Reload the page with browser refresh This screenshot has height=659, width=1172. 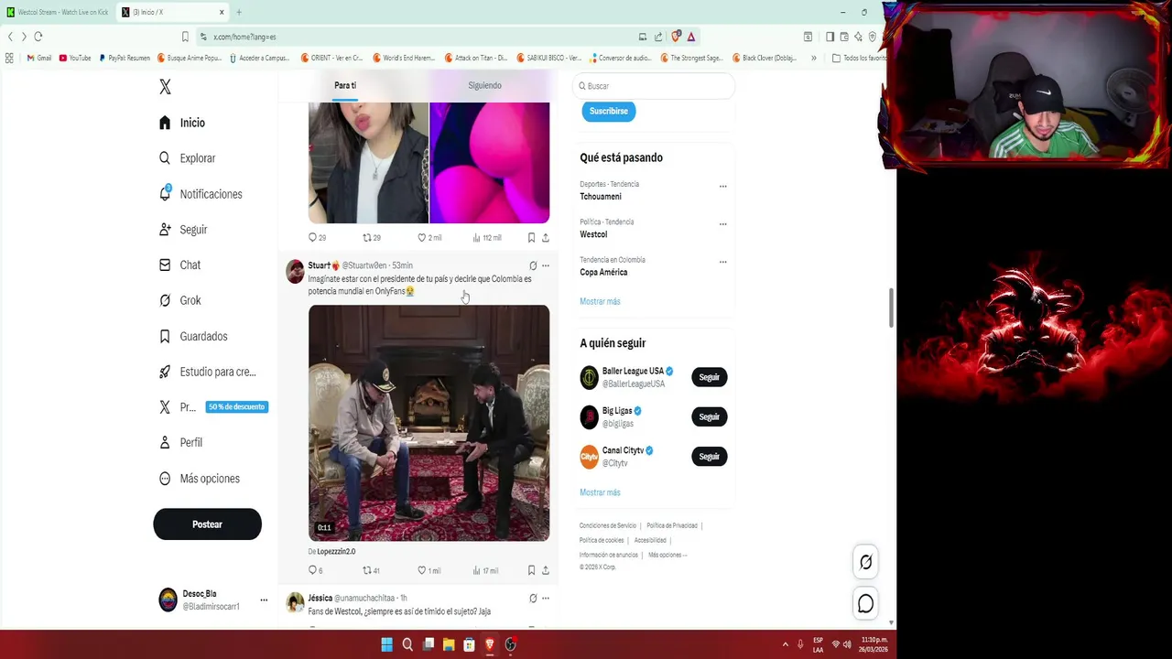[x=38, y=37]
